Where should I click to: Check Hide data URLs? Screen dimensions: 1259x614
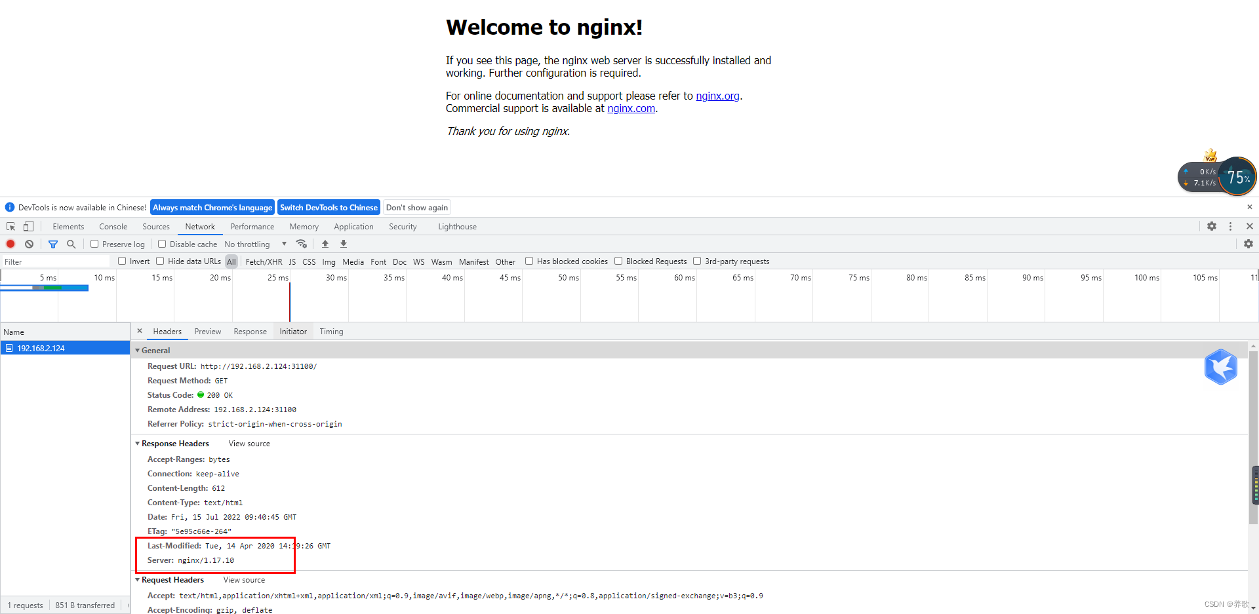click(x=160, y=261)
